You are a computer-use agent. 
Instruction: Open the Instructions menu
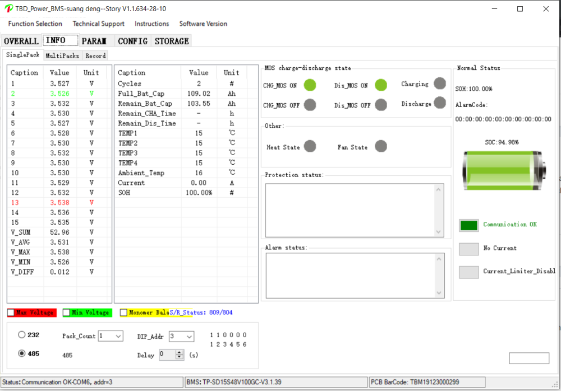click(151, 24)
